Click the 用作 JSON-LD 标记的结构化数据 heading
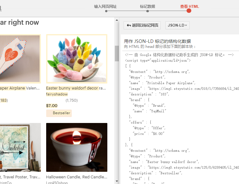Viewport: 239px width, 184px height. (157, 41)
